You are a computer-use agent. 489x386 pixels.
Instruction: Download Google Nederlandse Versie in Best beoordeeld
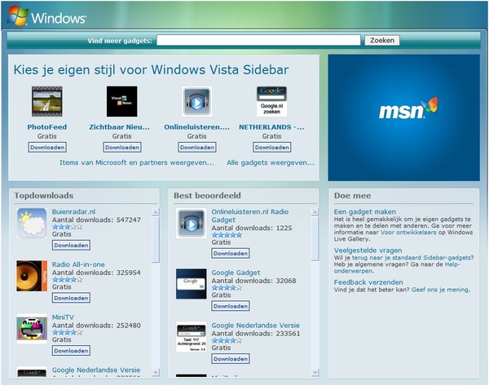[231, 359]
